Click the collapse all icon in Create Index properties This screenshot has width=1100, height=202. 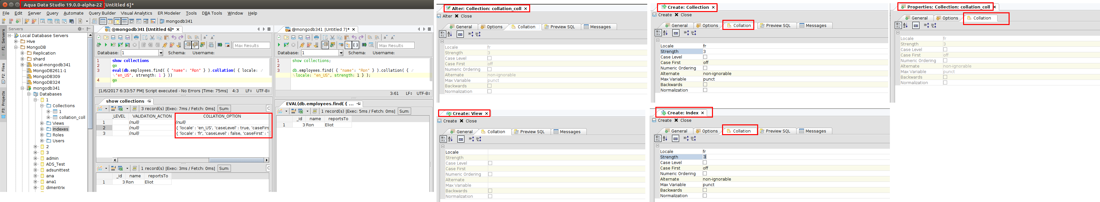pyautogui.click(x=693, y=138)
